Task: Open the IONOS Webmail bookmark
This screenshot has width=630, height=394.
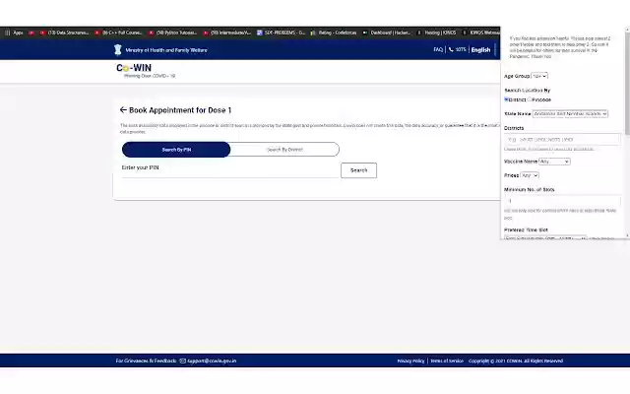Action: [x=481, y=33]
